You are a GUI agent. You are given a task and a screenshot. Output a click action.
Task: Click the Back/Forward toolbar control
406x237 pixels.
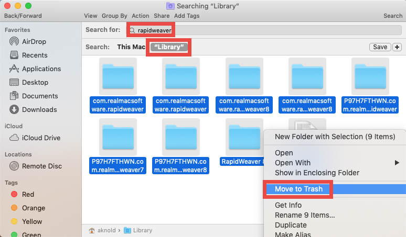(x=23, y=16)
